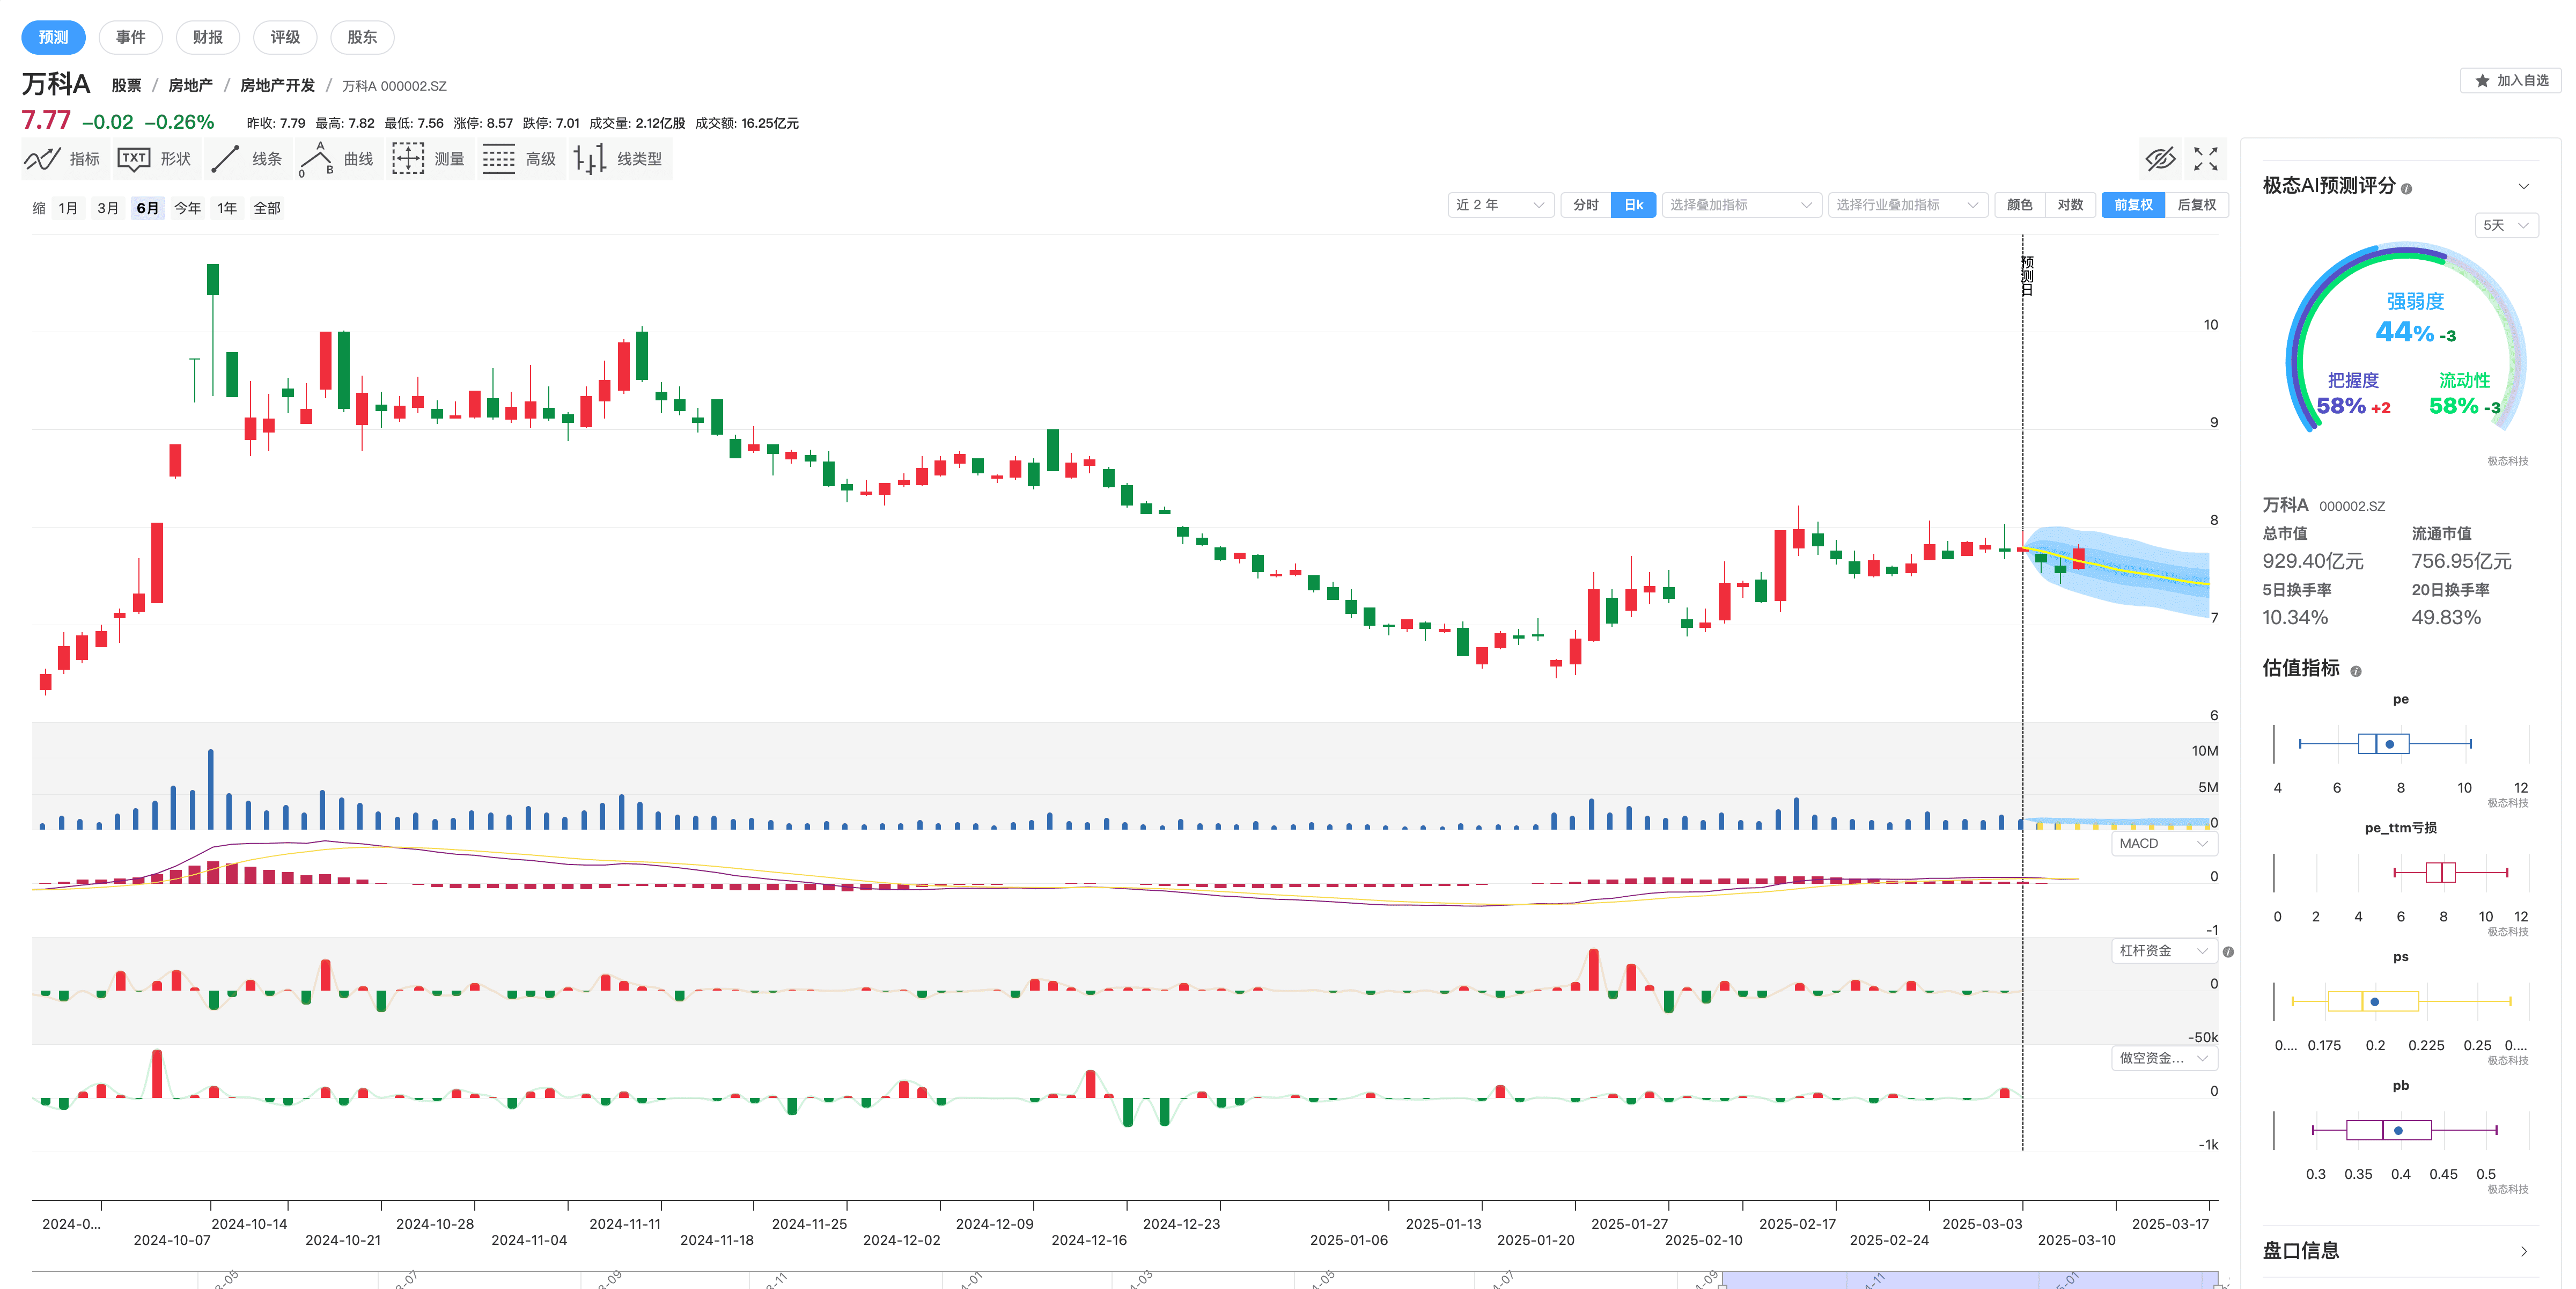Click the info icon beside 杠杆资金
This screenshot has height=1289, width=2576.
point(2228,952)
